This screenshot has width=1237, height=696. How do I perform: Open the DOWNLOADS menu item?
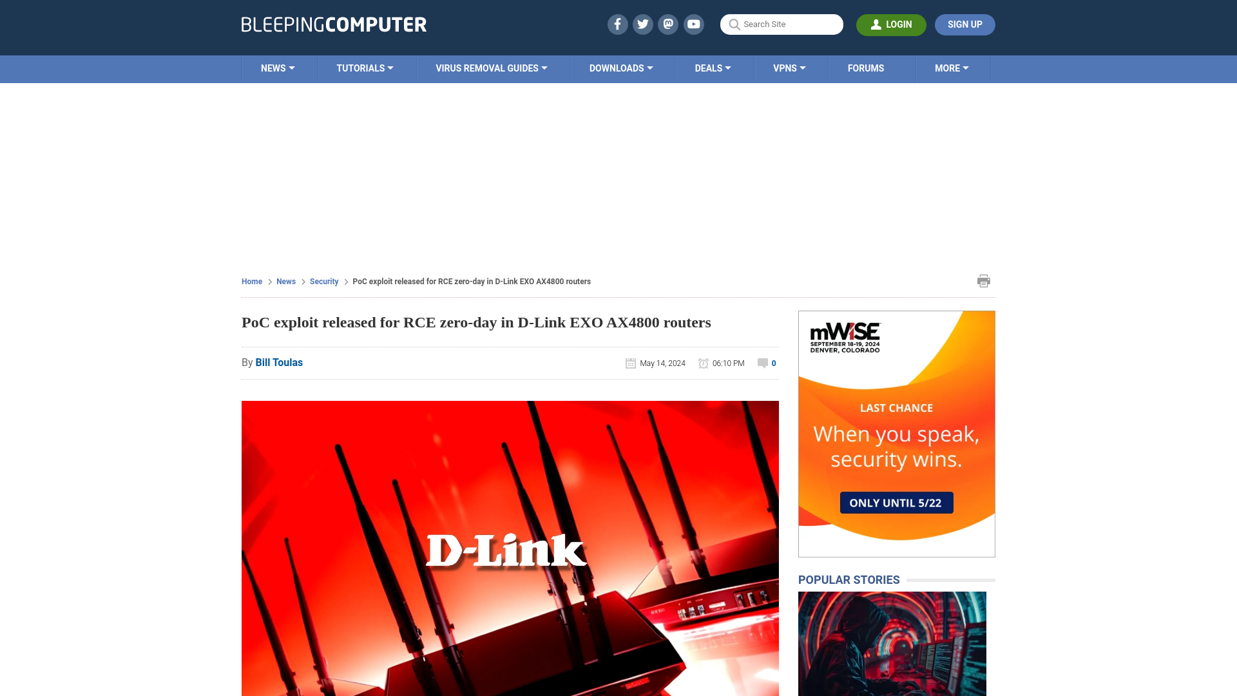(621, 69)
